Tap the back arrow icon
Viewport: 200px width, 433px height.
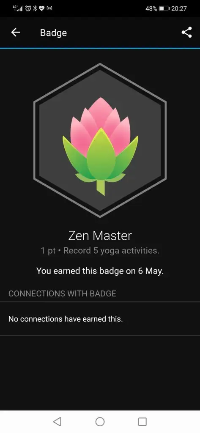click(16, 33)
